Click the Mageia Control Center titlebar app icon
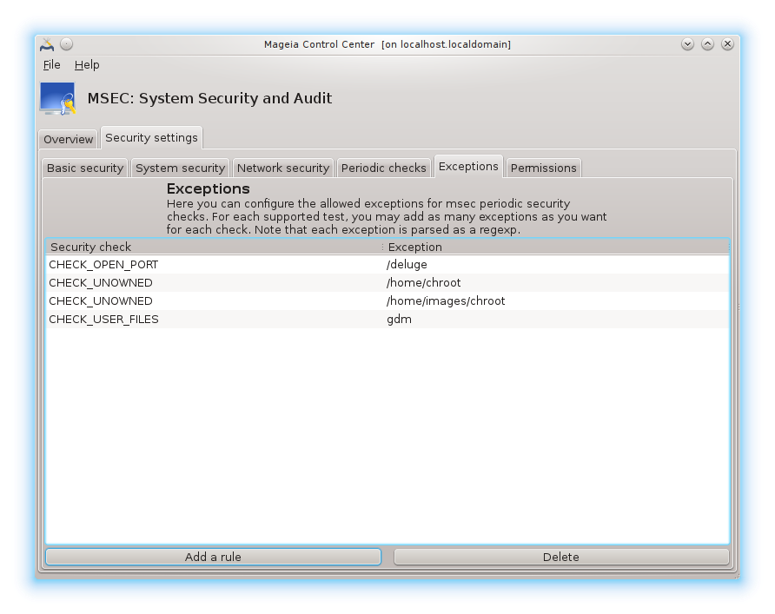 tap(47, 44)
